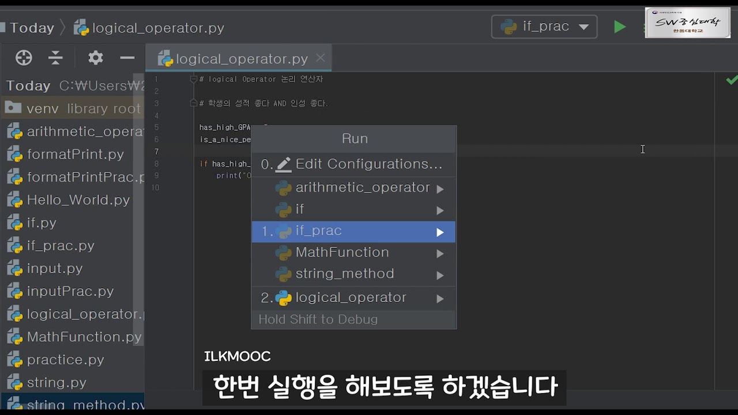Click Python icon beside logical_operator in popup
Viewport: 738px width, 415px height.
pos(283,298)
